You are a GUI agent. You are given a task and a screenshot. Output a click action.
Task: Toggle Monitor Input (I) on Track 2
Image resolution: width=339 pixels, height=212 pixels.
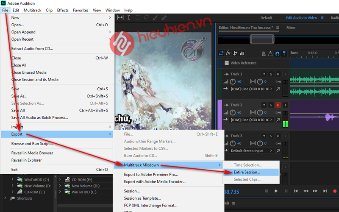(x=285, y=105)
